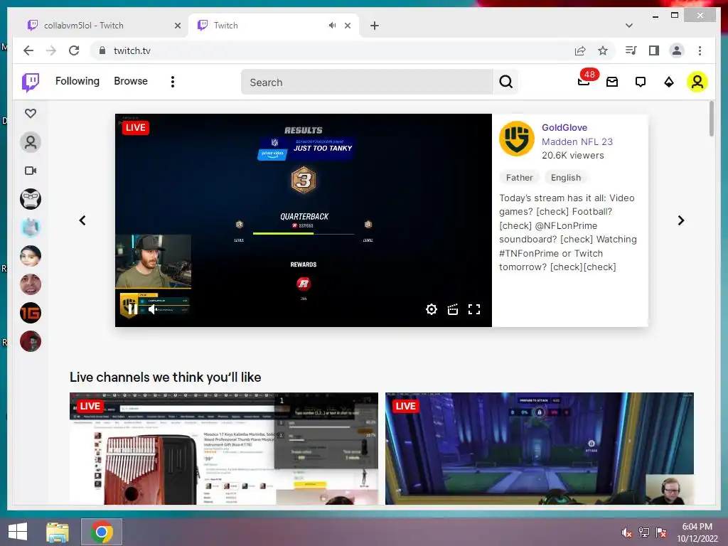Image resolution: width=728 pixels, height=546 pixels.
Task: Click the heart followed channels icon
Action: point(31,113)
